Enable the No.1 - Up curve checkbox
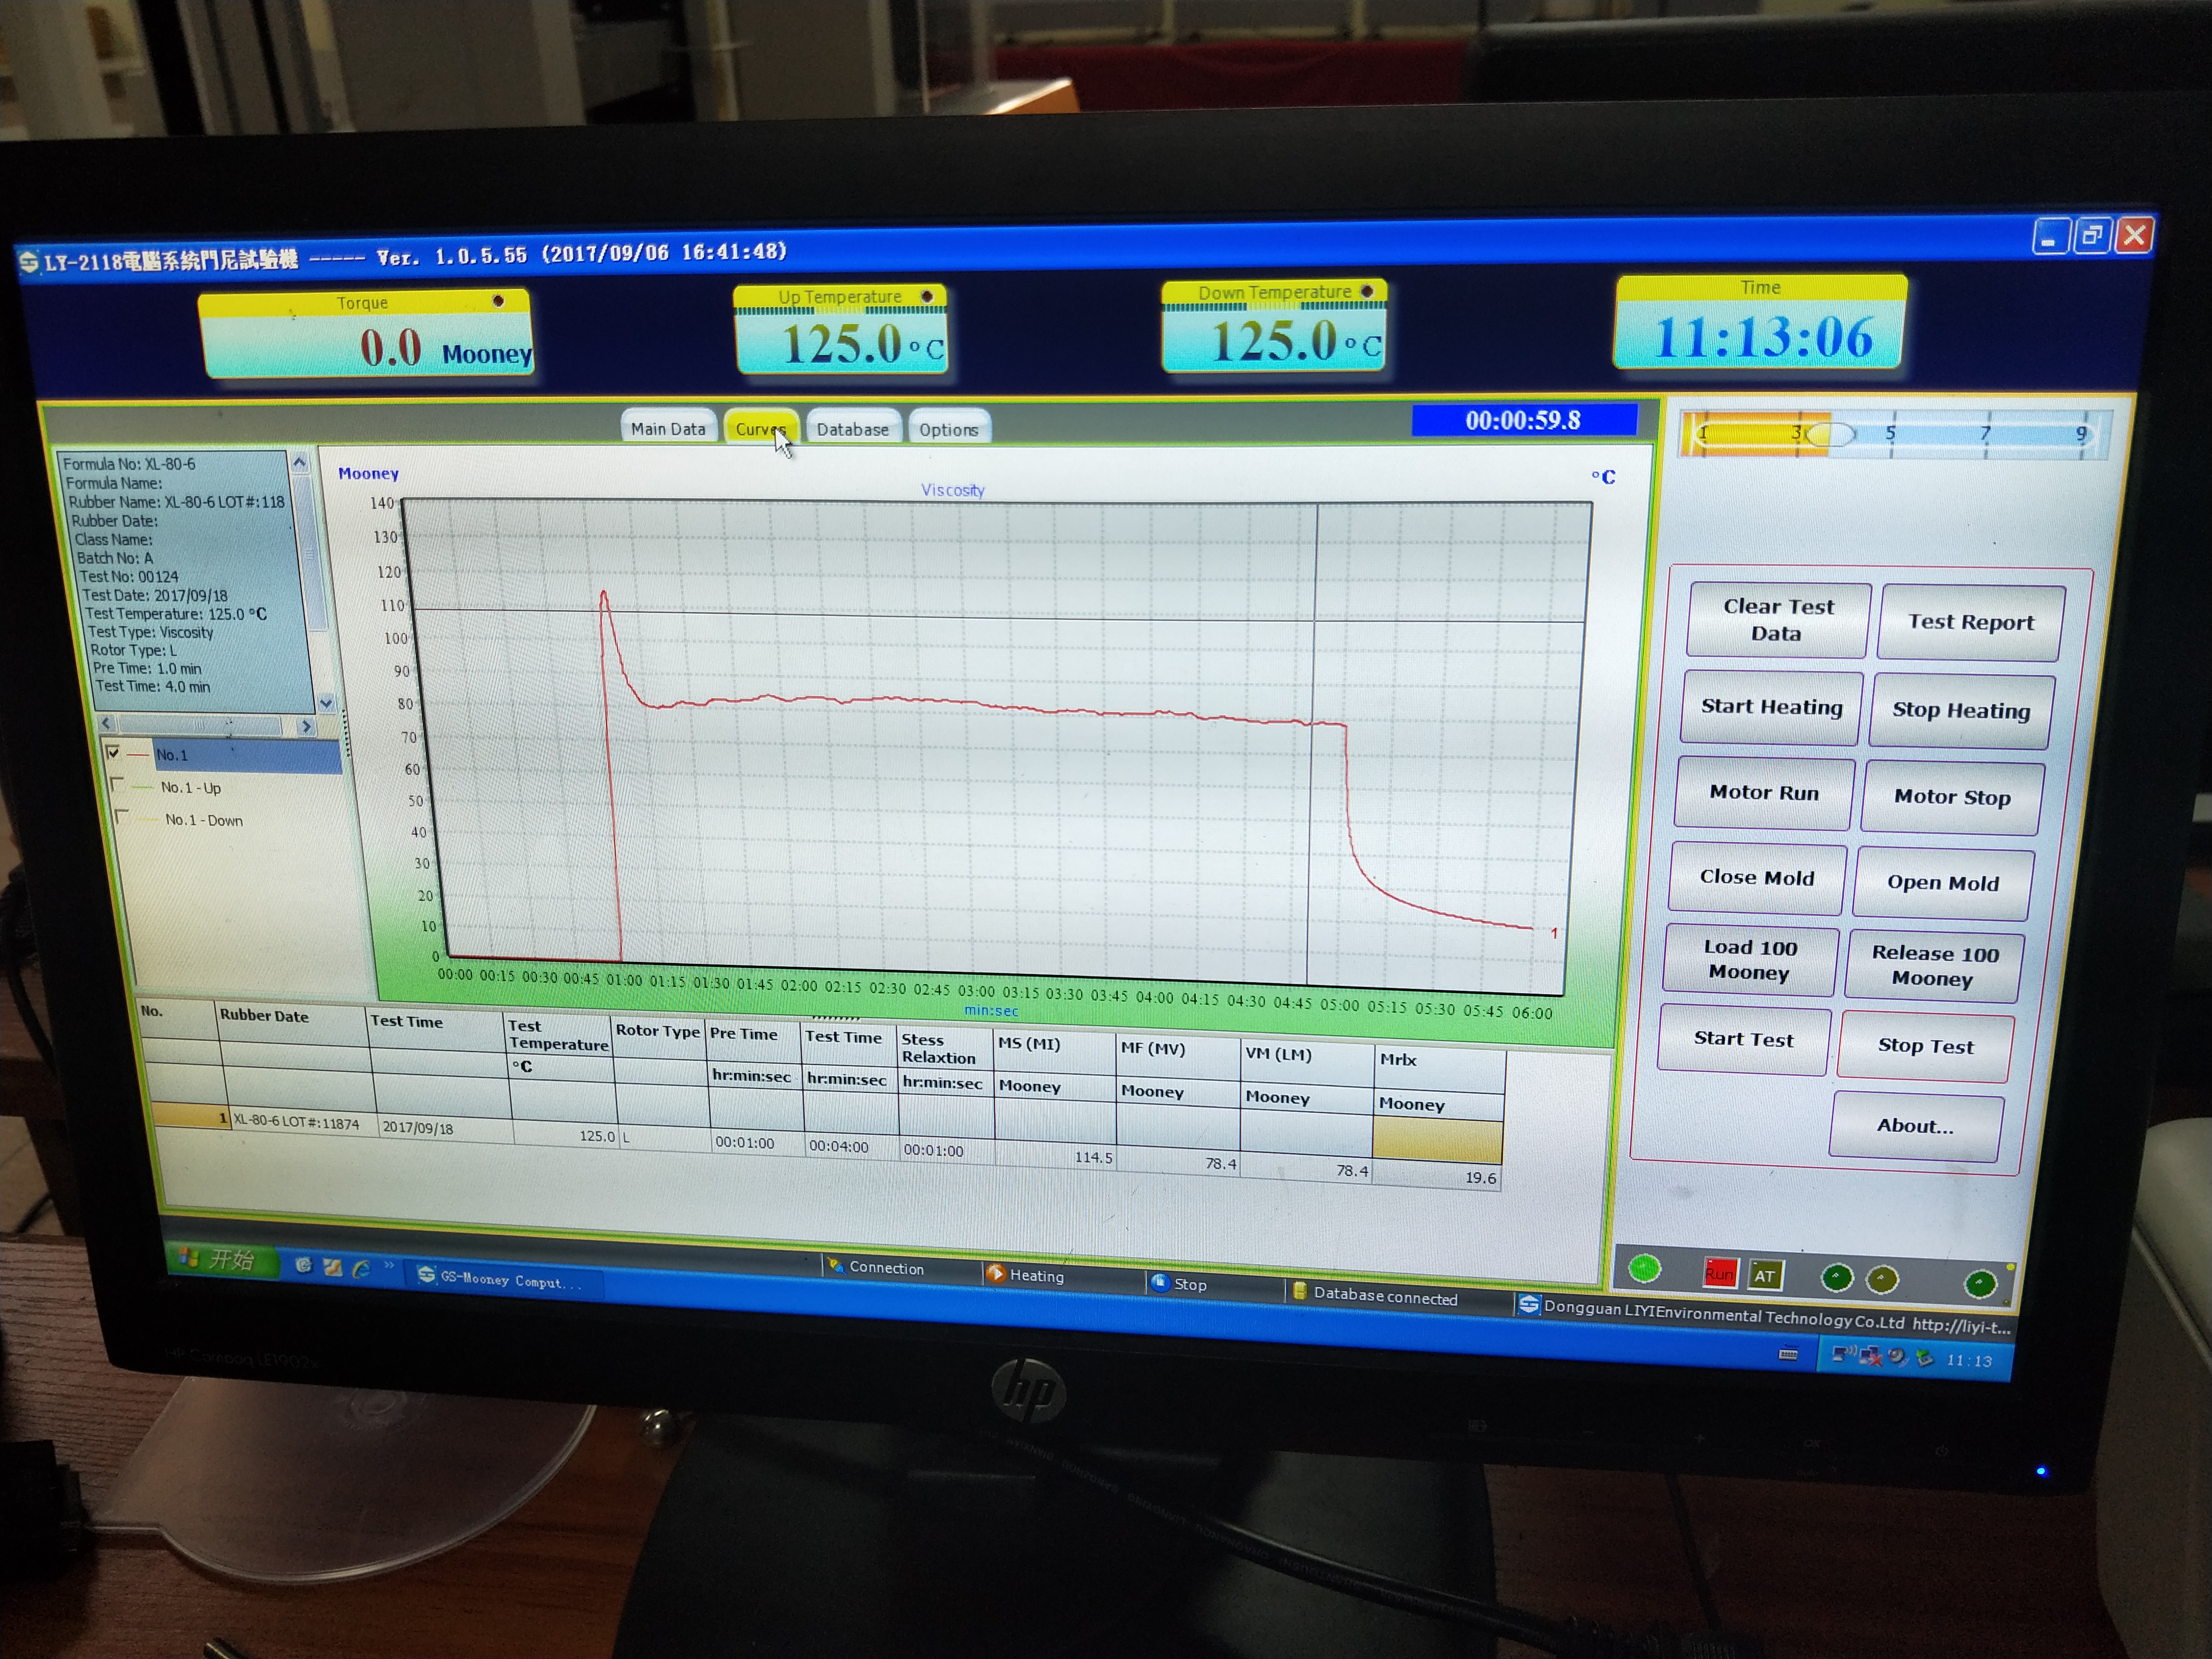 [x=118, y=784]
